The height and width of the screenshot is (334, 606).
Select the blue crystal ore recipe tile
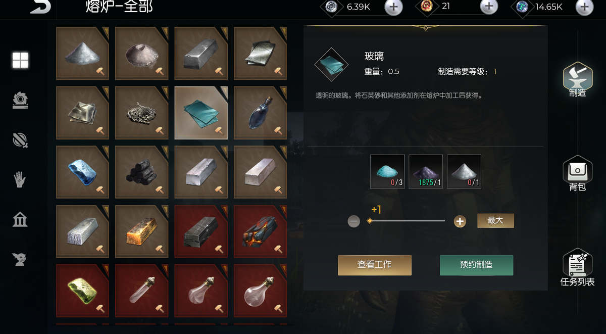(83, 172)
